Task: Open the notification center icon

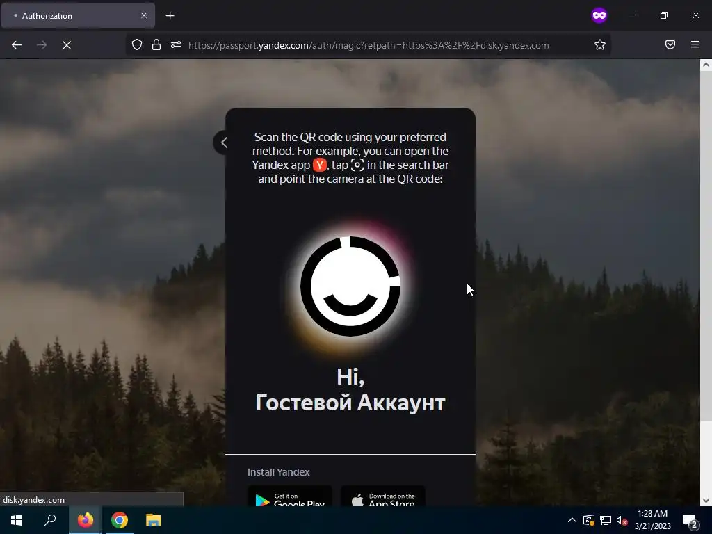Action: coord(690,520)
